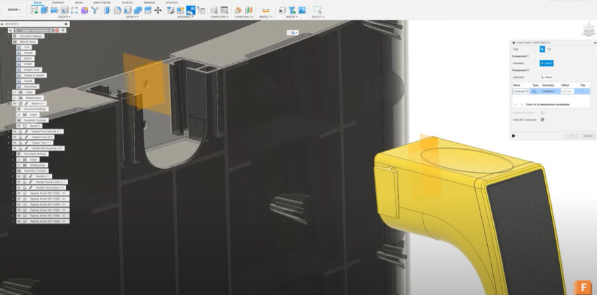The image size is (597, 295).
Task: Click the info icon in Constrain Components dialog
Action: click(x=513, y=136)
